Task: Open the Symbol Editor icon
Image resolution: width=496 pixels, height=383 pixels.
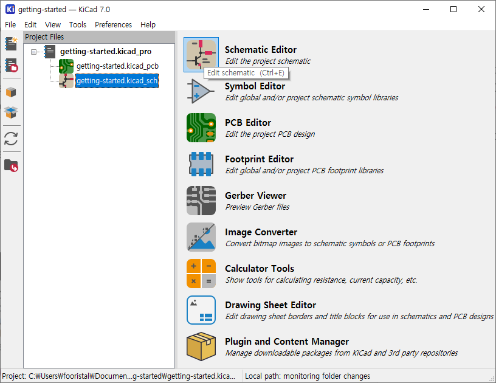Action: pos(201,91)
